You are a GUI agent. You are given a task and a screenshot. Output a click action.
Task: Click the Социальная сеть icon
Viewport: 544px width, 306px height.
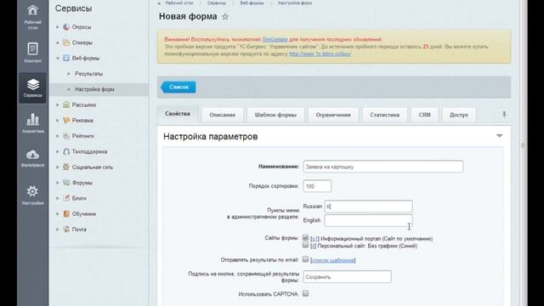click(x=66, y=167)
